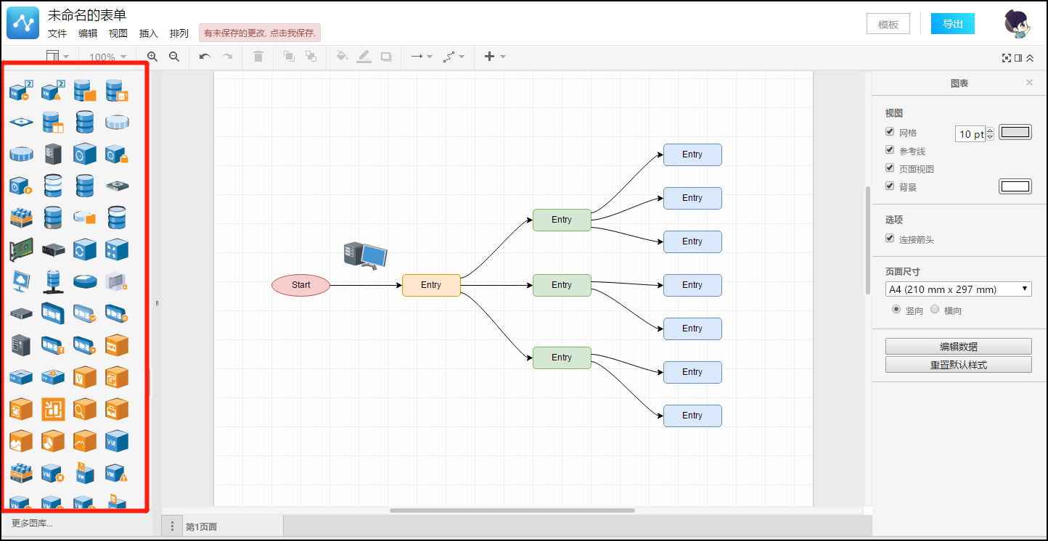Image resolution: width=1048 pixels, height=541 pixels.
Task: Open the 文件 menu
Action: (x=57, y=33)
